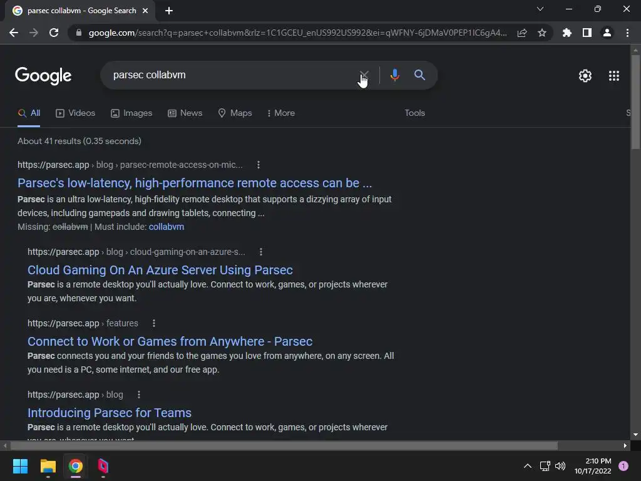The width and height of the screenshot is (641, 481).
Task: Open the Chrome profile menu
Action: coord(607,33)
